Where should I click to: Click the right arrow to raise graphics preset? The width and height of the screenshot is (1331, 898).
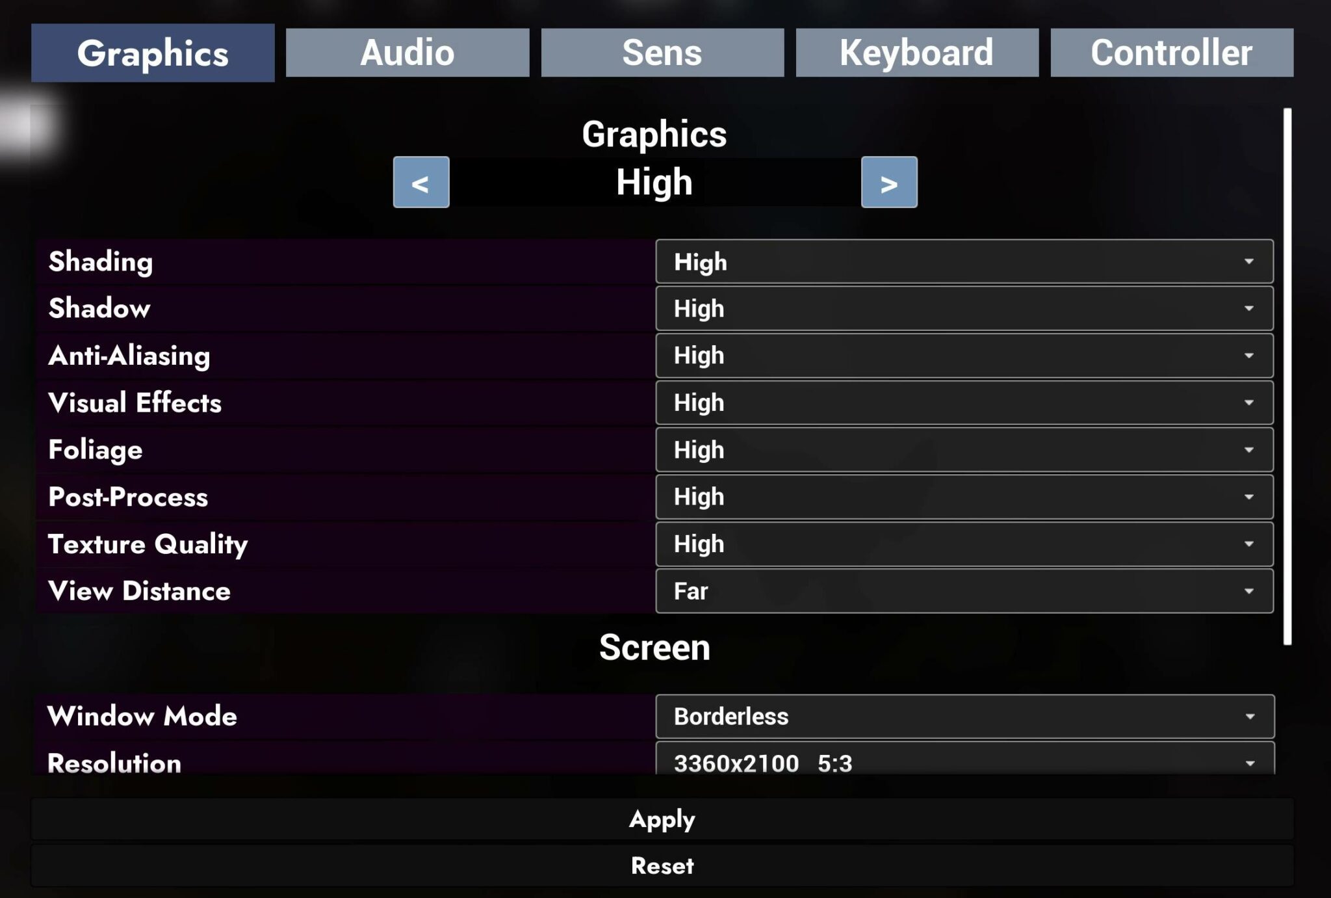[x=888, y=183]
